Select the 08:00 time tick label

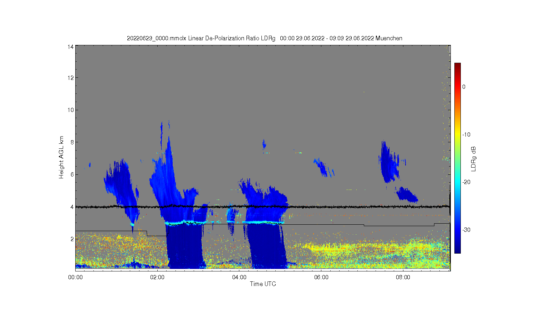(403, 277)
